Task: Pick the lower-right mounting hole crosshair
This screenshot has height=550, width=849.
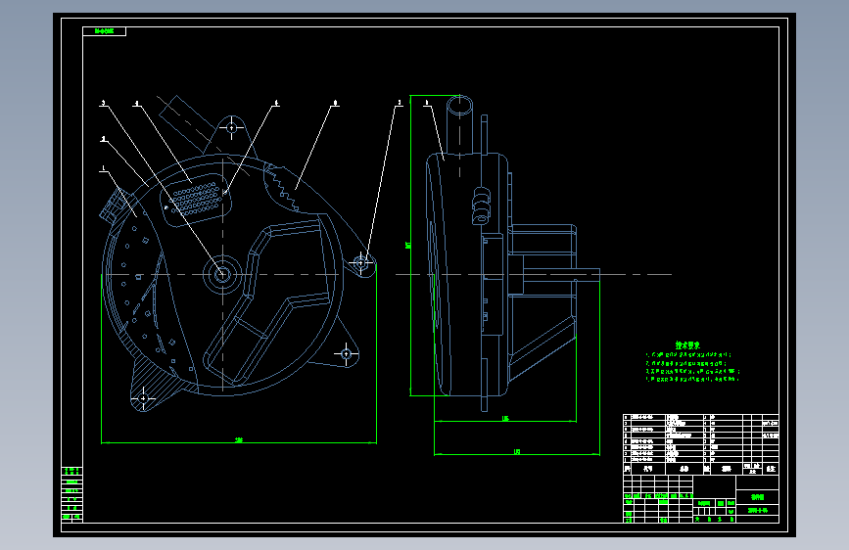Action: tap(346, 354)
